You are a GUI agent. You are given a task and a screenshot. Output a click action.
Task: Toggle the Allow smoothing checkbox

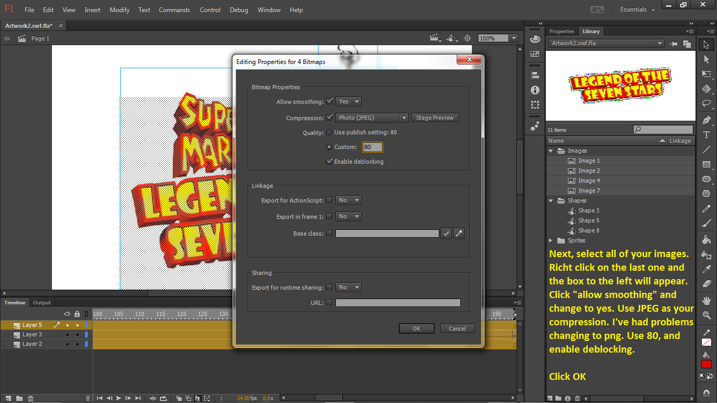pyautogui.click(x=330, y=102)
